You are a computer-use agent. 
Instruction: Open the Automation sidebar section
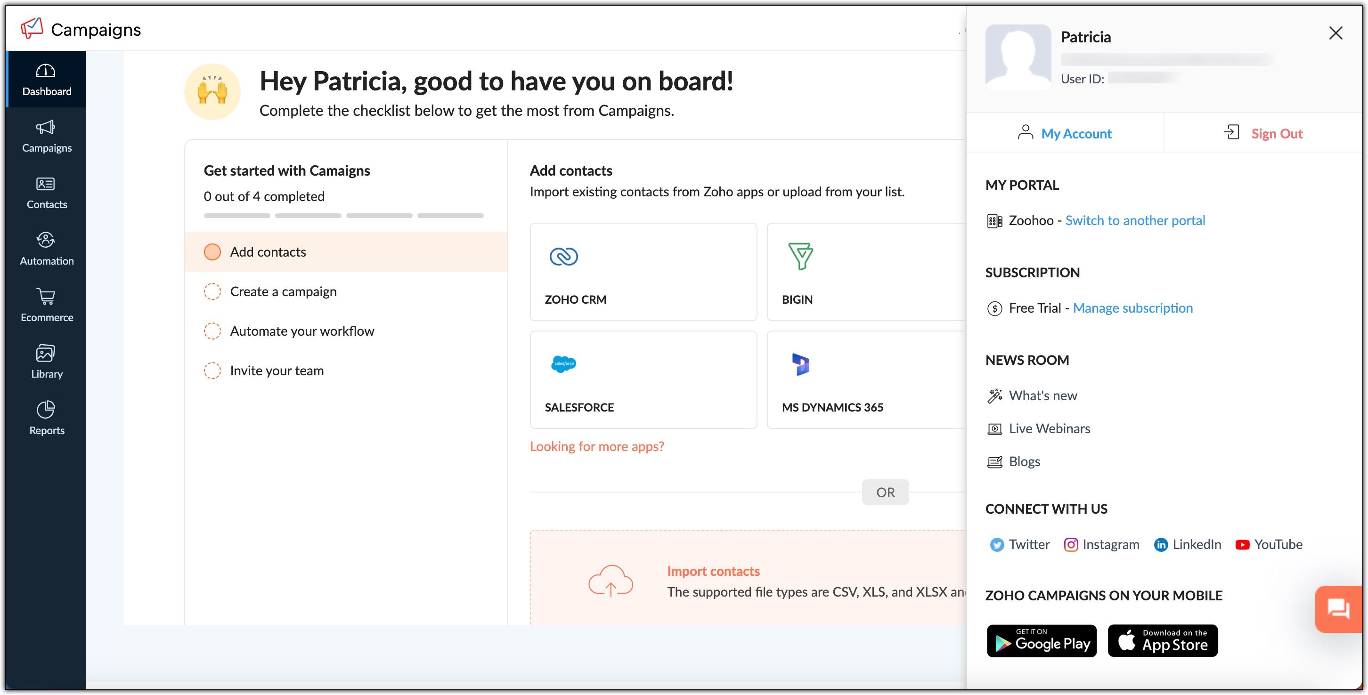(46, 249)
